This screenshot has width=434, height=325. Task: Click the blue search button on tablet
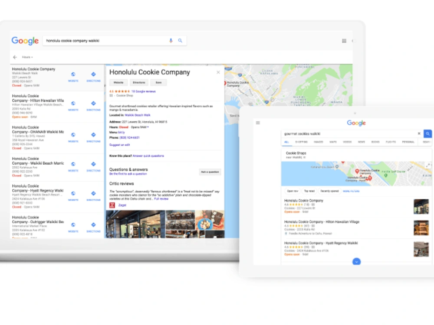coord(427,134)
